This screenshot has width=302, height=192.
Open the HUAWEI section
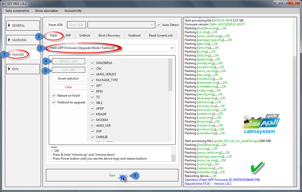point(23,55)
